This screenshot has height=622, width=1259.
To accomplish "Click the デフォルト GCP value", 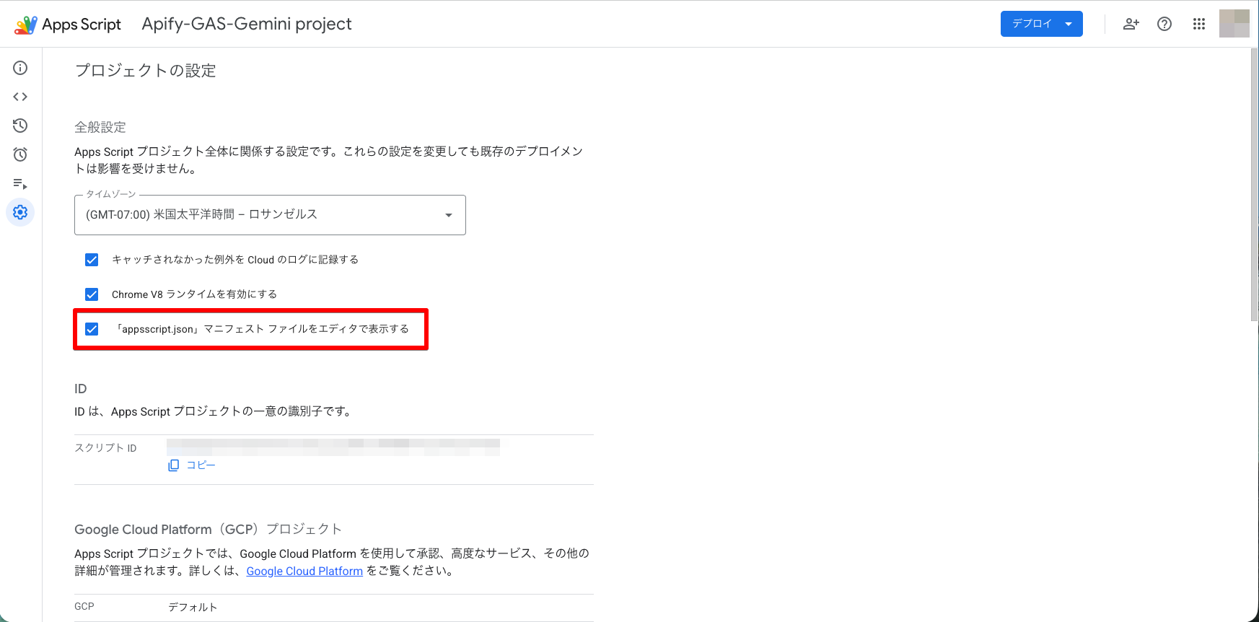I will [x=193, y=608].
